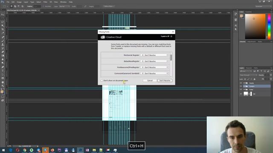Select the Lasso tool
This screenshot has height=153, width=273.
[3, 22]
